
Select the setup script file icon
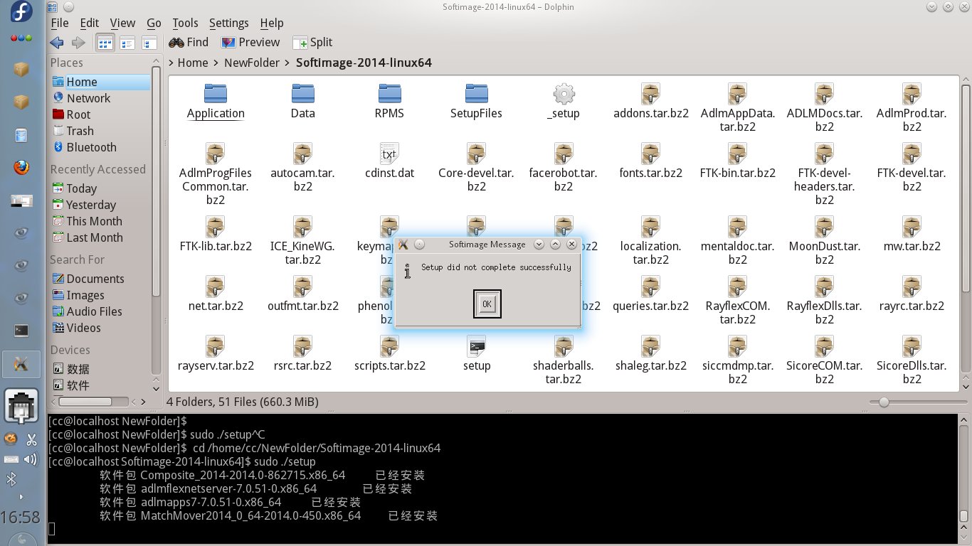click(x=476, y=346)
